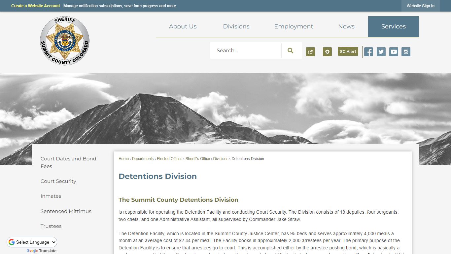Click the SC Alert button

point(348,52)
